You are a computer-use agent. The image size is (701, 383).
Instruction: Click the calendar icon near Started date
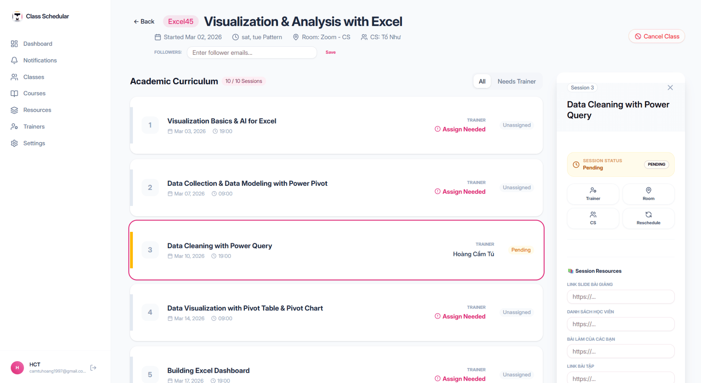click(x=158, y=37)
